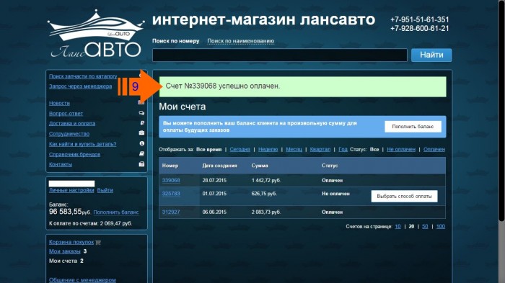The height and width of the screenshot is (283, 505).
Task: Click phone number +7-951-51-61-351
Action: [x=420, y=19]
